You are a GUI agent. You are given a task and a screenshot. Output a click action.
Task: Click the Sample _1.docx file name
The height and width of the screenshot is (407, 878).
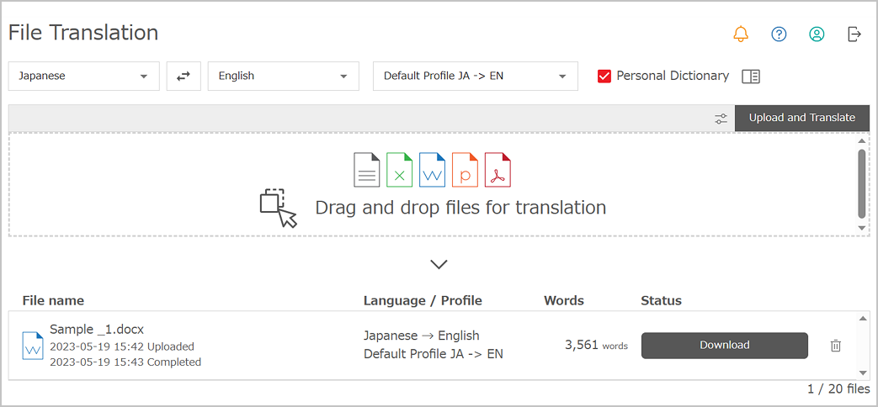pyautogui.click(x=97, y=329)
